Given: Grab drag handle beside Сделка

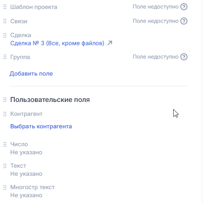Looking at the screenshot, I should tap(5, 35).
